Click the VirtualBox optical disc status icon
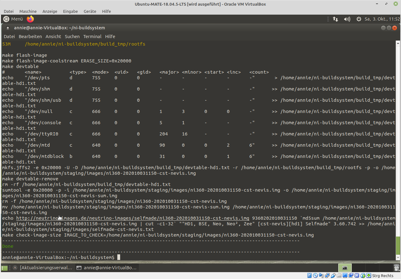The width and height of the screenshot is (401, 279). 315,276
